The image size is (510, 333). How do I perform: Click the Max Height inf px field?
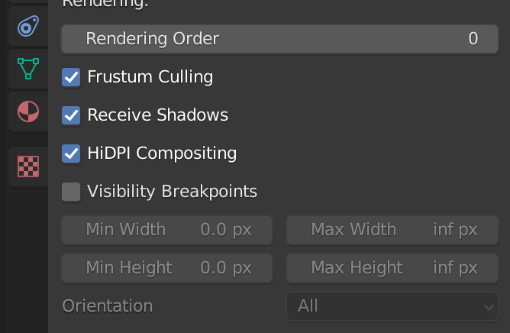pyautogui.click(x=392, y=268)
